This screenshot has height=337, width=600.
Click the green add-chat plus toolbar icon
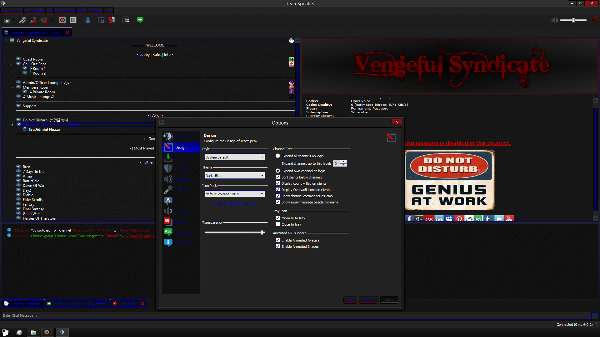140,20
